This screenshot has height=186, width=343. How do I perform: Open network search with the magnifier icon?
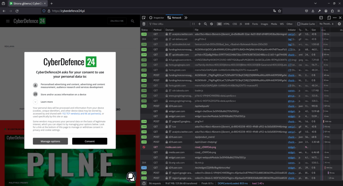pos(205,24)
